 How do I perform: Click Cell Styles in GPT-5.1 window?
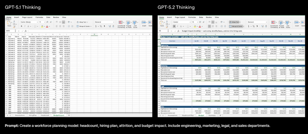click(135, 24)
